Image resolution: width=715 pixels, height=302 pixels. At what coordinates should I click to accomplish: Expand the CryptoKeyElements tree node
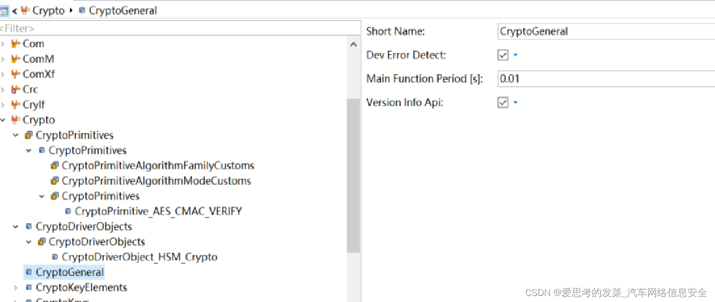[x=16, y=288]
